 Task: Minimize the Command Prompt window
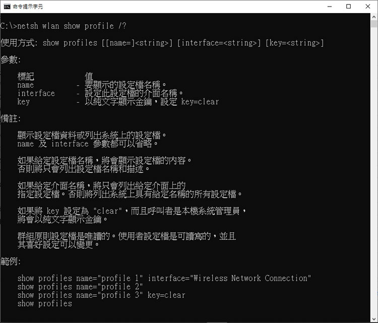(x=330, y=7)
